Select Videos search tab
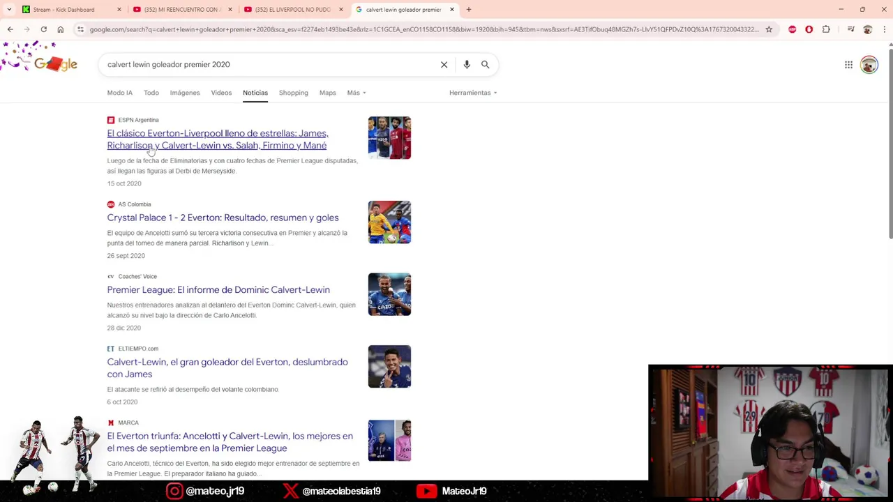This screenshot has height=502, width=893. 221,93
